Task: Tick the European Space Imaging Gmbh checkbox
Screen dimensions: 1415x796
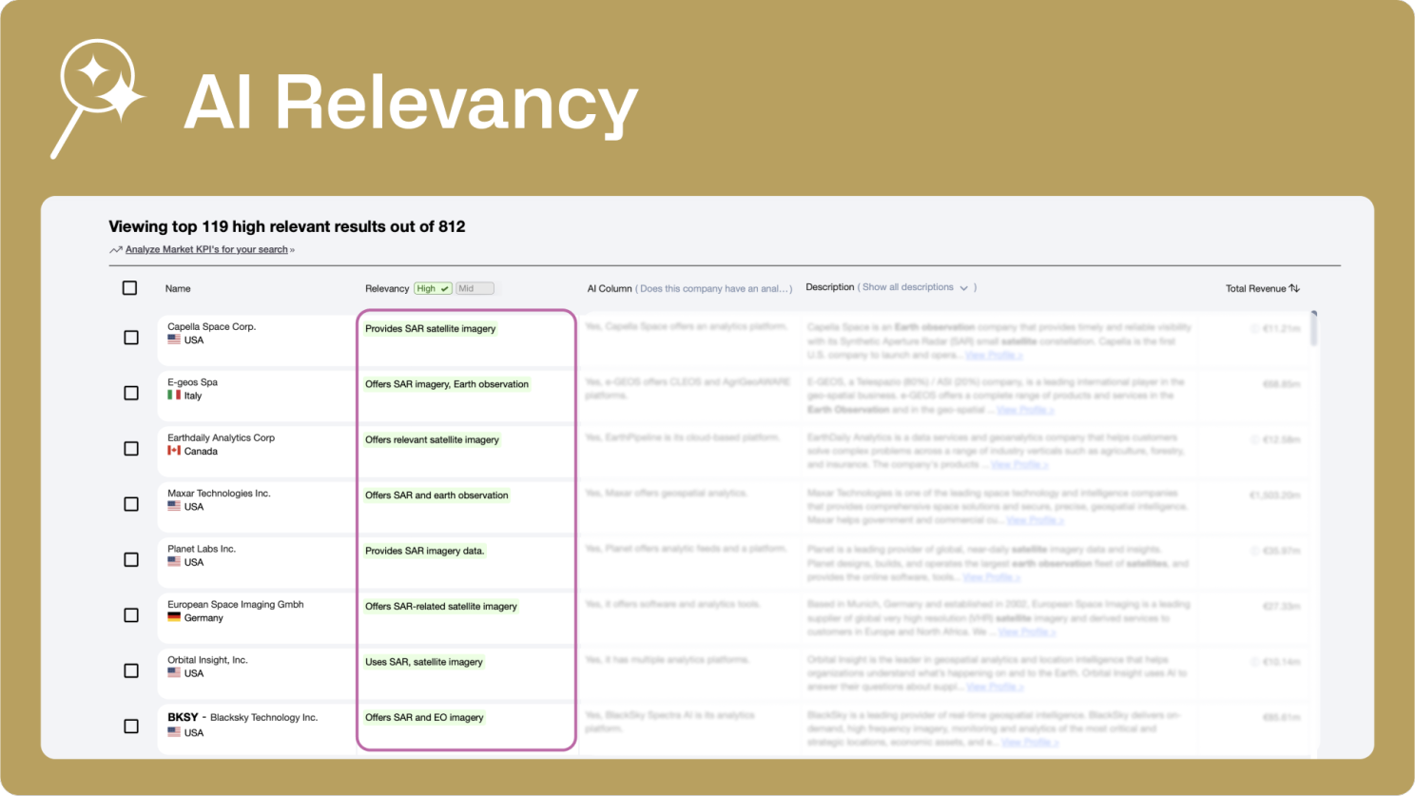Action: pos(131,615)
